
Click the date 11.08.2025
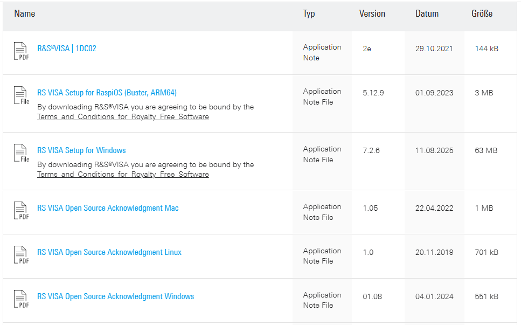coord(434,150)
